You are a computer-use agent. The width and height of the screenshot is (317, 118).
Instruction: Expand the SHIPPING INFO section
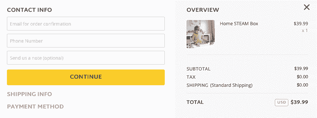point(30,94)
